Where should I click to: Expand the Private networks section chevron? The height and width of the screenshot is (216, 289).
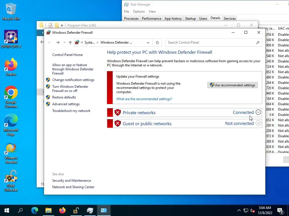click(258, 112)
